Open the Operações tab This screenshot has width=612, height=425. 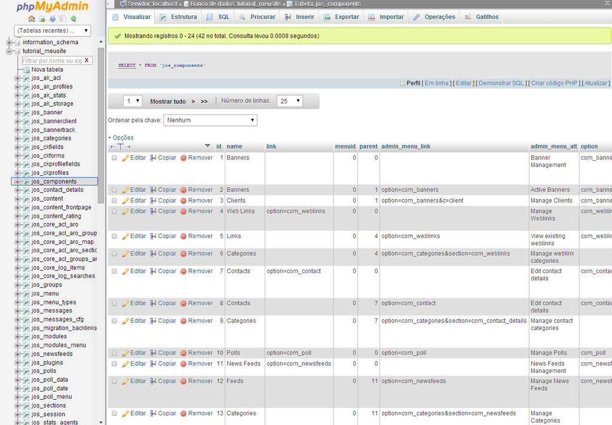pos(434,17)
